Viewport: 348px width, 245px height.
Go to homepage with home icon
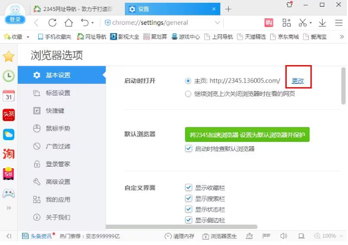pyautogui.click(x=68, y=23)
